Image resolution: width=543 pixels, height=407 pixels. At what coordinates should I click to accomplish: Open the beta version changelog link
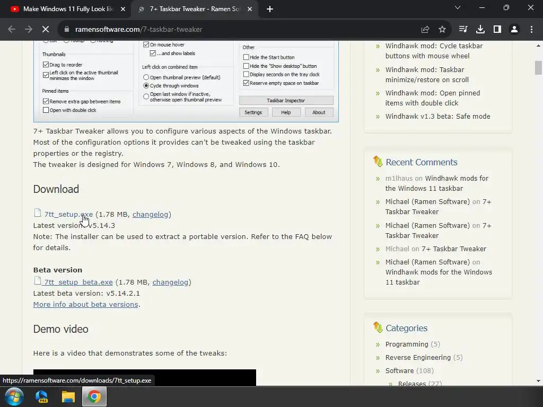click(x=170, y=282)
